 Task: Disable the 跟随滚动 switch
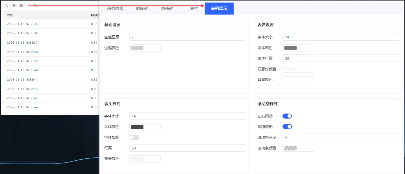(x=287, y=127)
